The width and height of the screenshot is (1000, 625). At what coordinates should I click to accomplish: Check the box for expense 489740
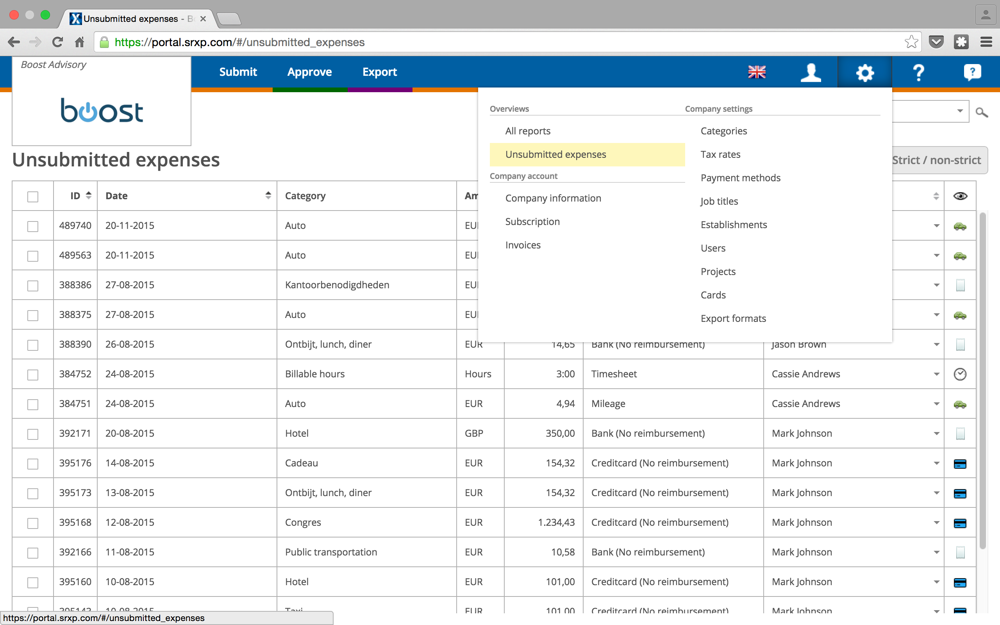coord(33,226)
